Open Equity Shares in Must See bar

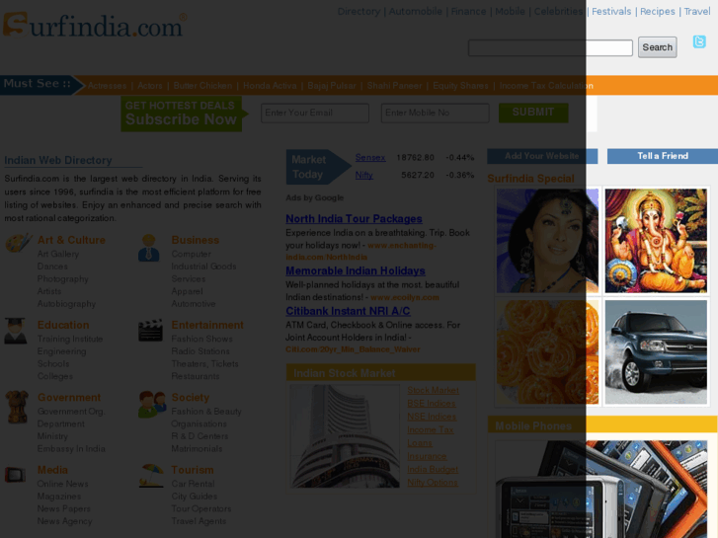tap(460, 86)
